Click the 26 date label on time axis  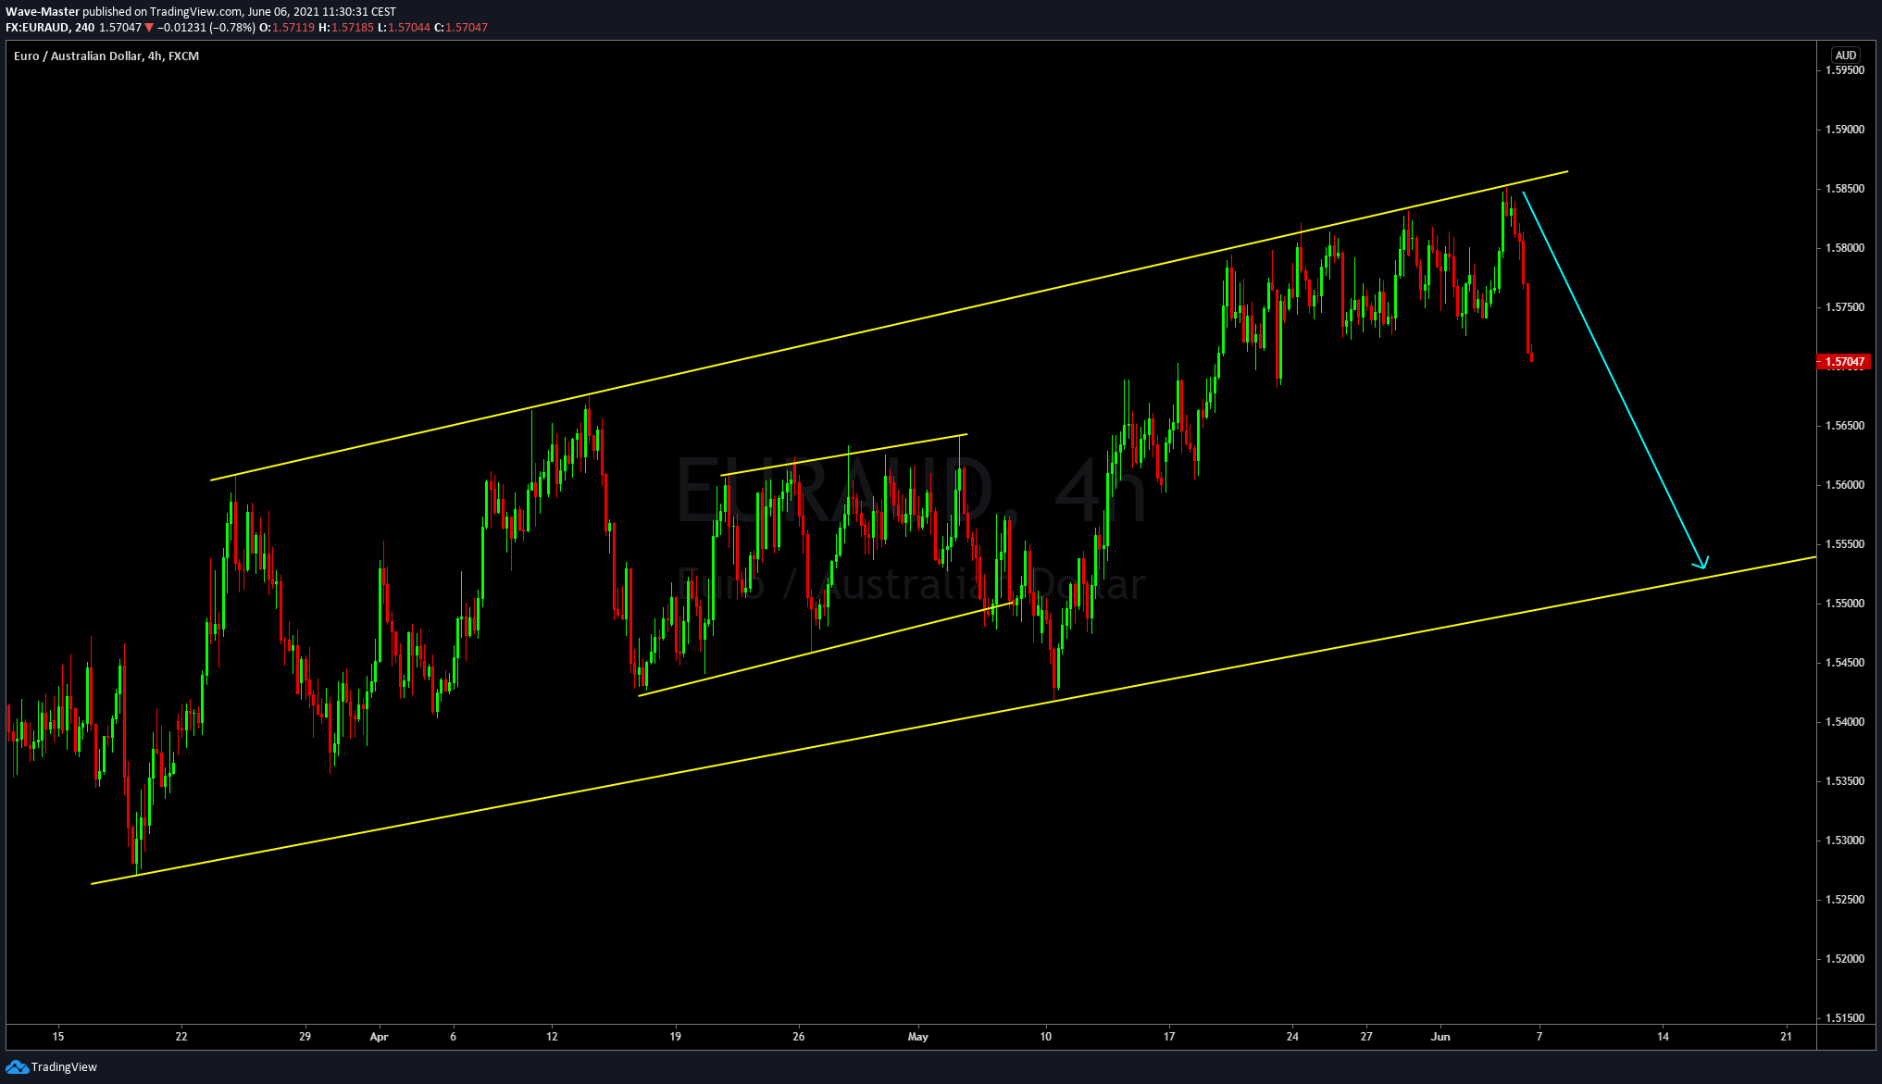(798, 1037)
